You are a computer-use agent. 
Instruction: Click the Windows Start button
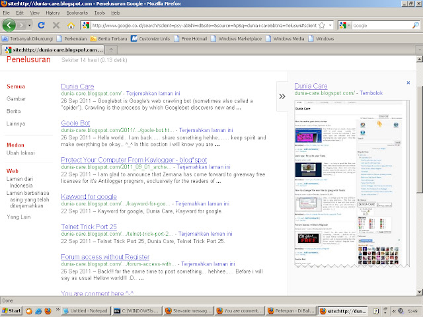[x=11, y=311]
